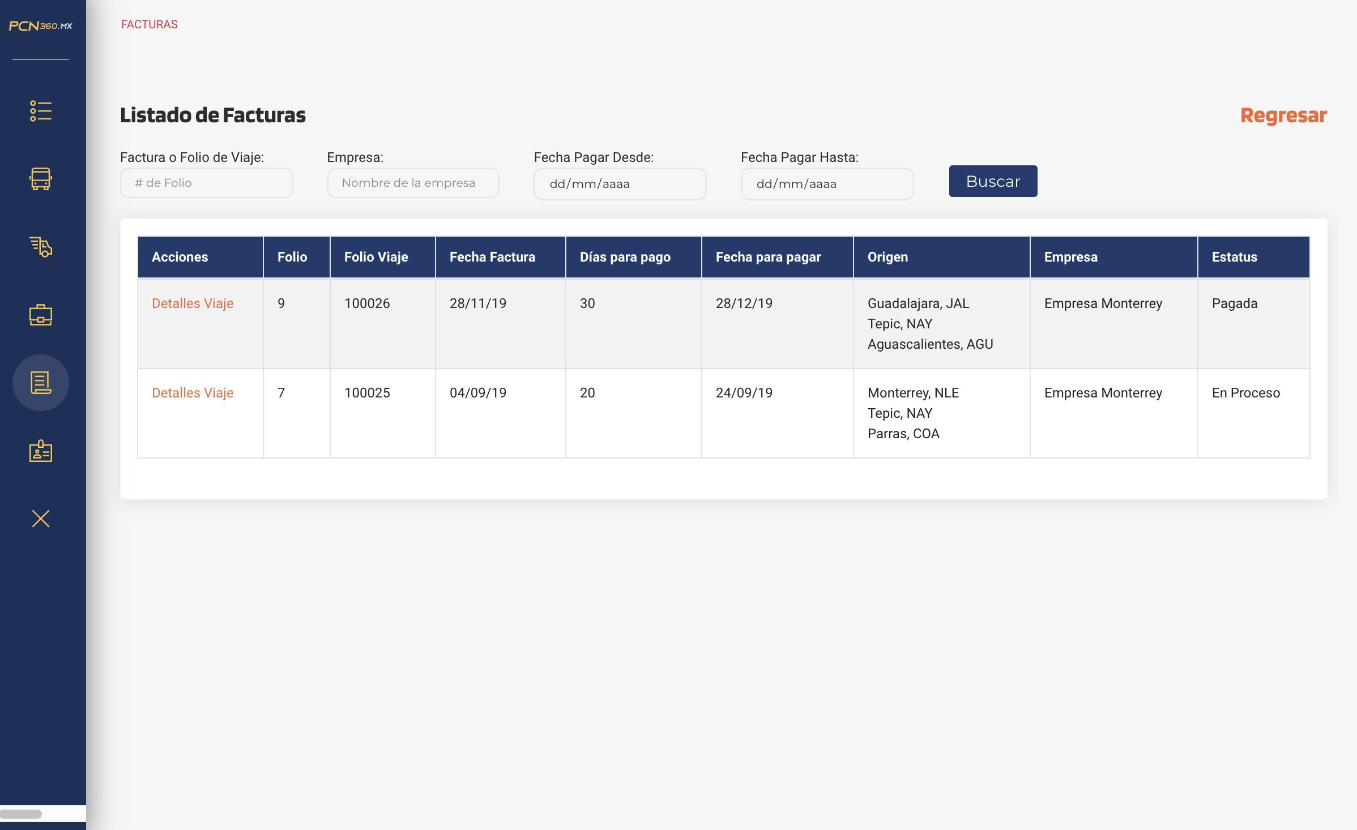This screenshot has width=1357, height=830.
Task: Click Empresa Monterrey in the Pagada row
Action: pos(1103,303)
